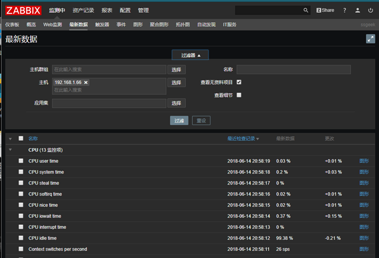
Task: Click 选择 next to 主机群组
Action: point(177,70)
